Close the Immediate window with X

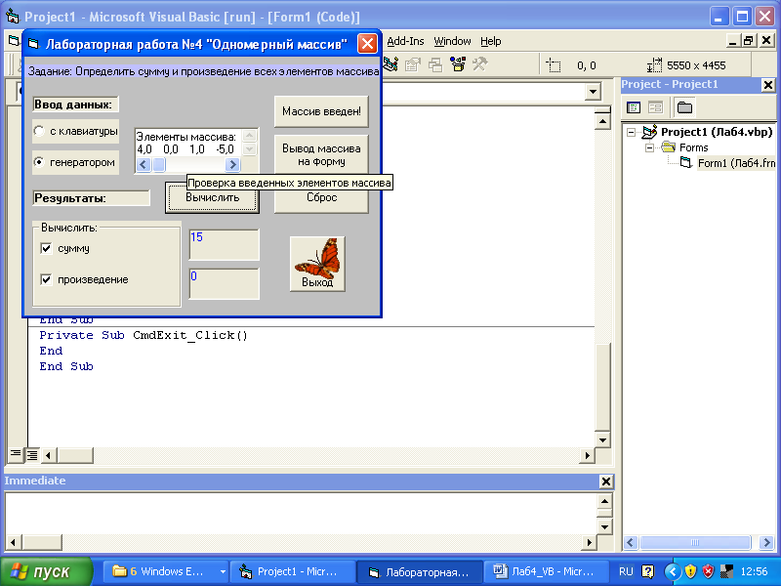pos(605,481)
